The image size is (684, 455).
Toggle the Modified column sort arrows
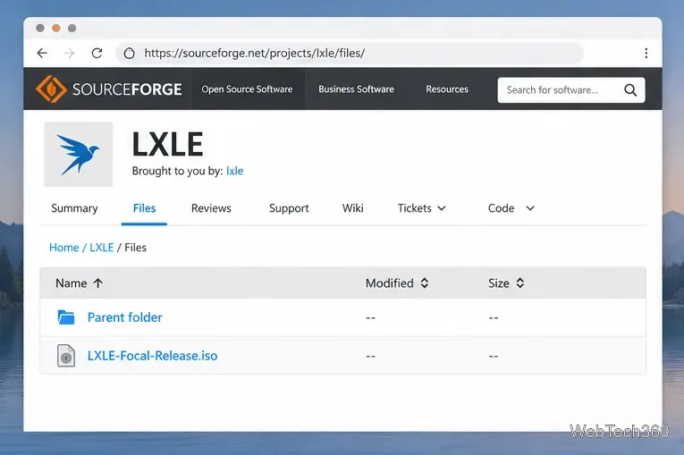click(x=425, y=283)
